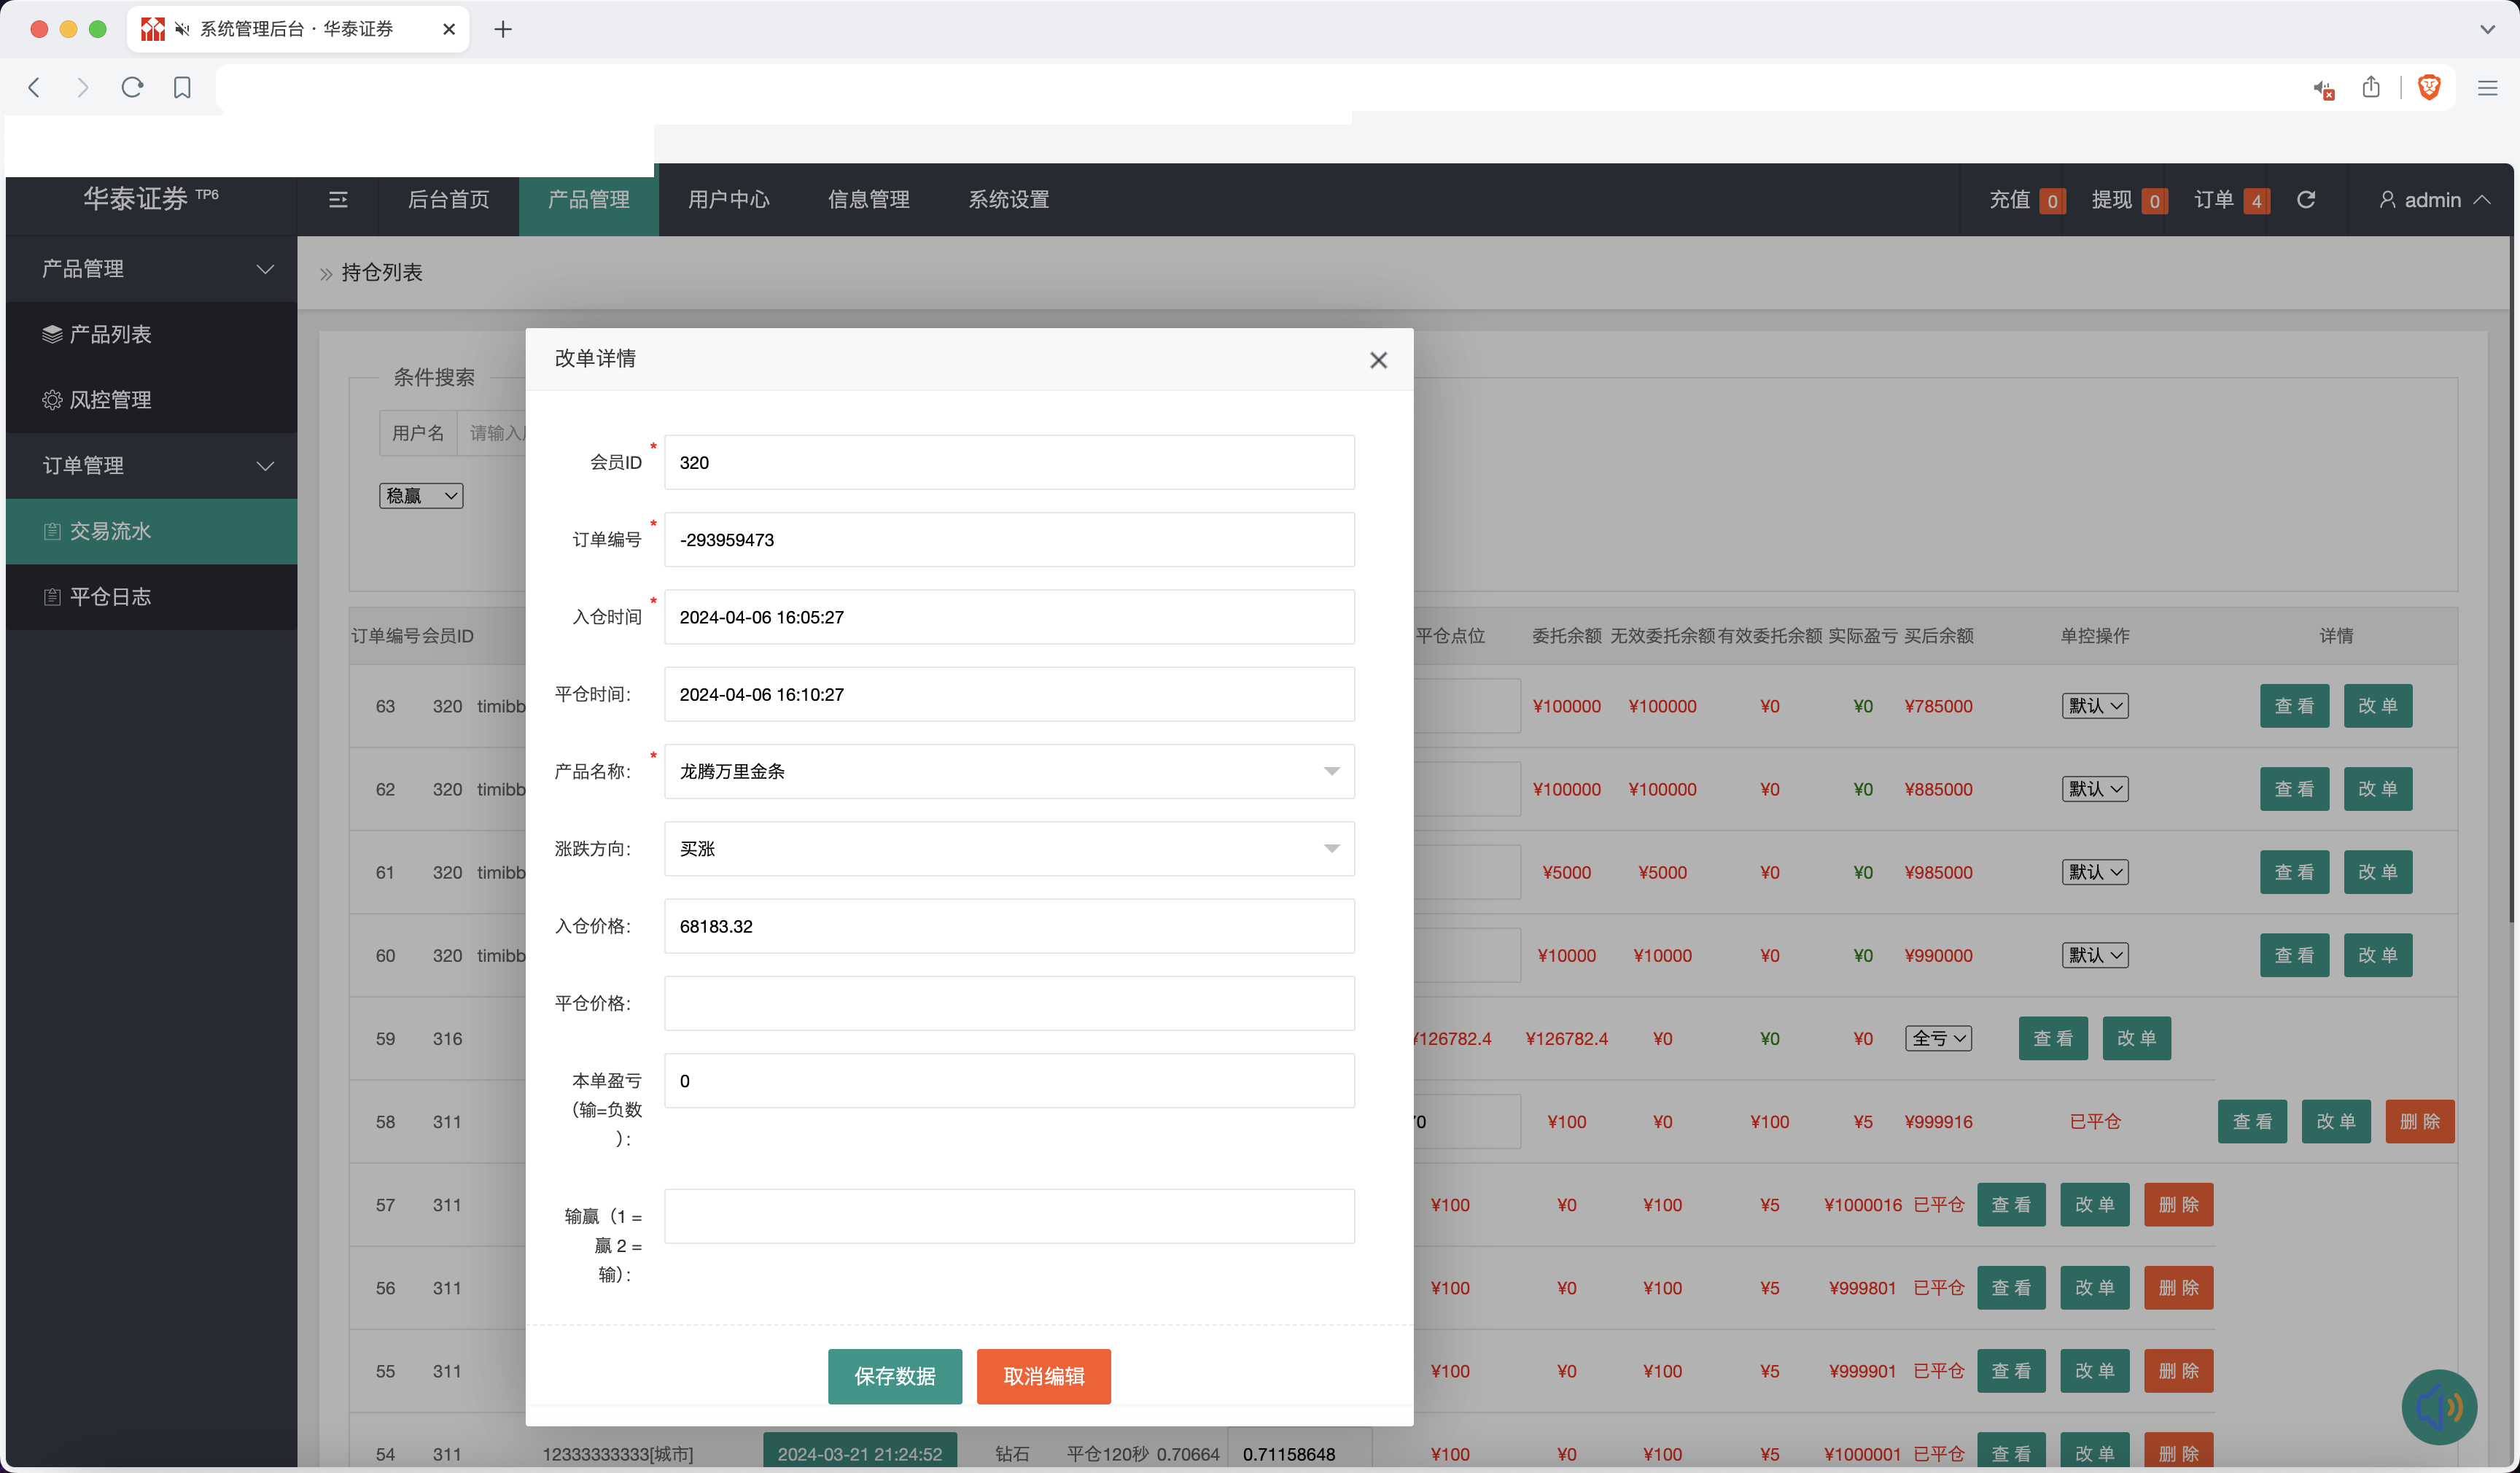The width and height of the screenshot is (2520, 1473).
Task: Open the 信息管理 menu
Action: [868, 199]
